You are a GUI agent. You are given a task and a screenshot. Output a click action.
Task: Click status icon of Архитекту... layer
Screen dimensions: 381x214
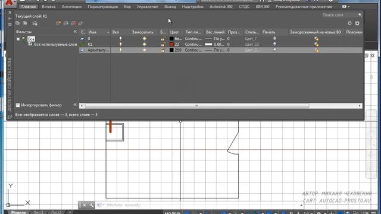[82, 50]
